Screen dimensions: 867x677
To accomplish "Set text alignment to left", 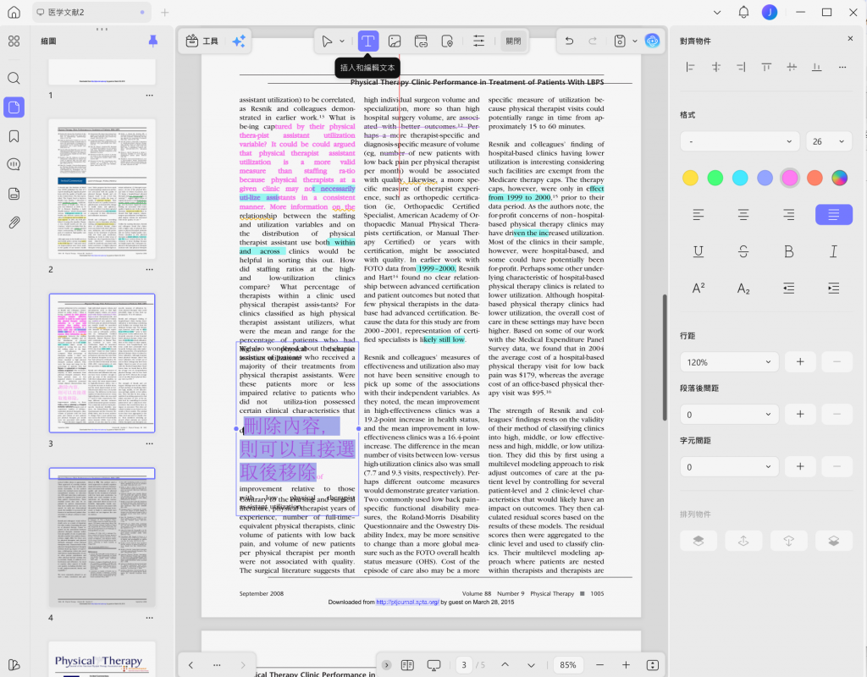I will click(699, 214).
